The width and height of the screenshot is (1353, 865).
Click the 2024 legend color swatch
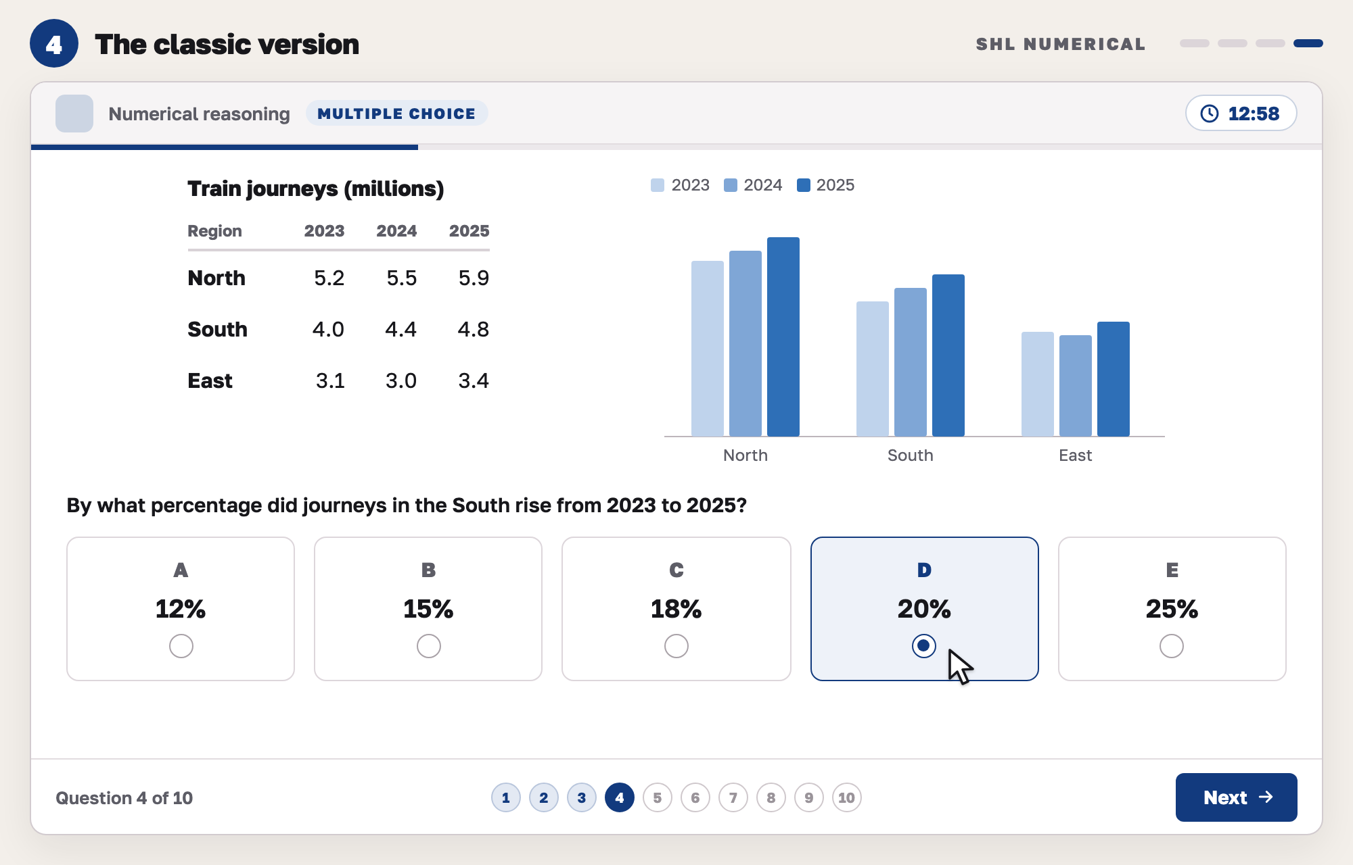[730, 185]
